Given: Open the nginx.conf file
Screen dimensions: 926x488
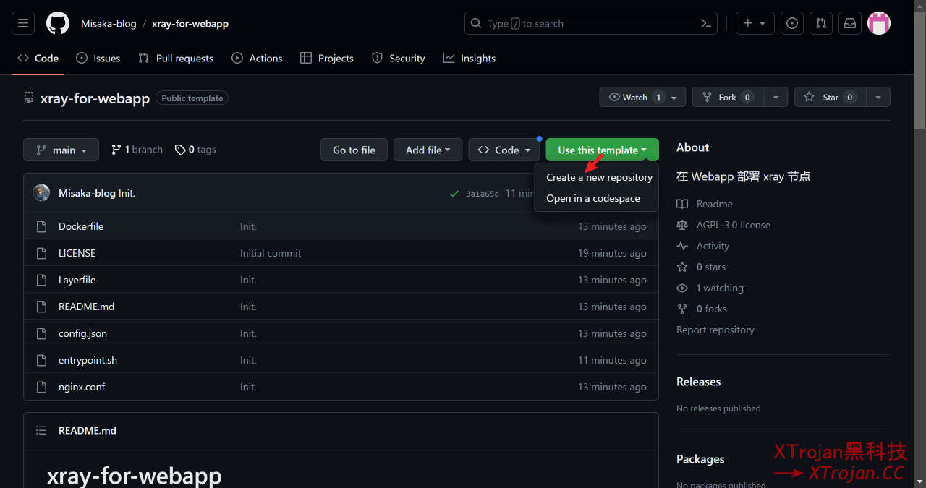Looking at the screenshot, I should (82, 387).
